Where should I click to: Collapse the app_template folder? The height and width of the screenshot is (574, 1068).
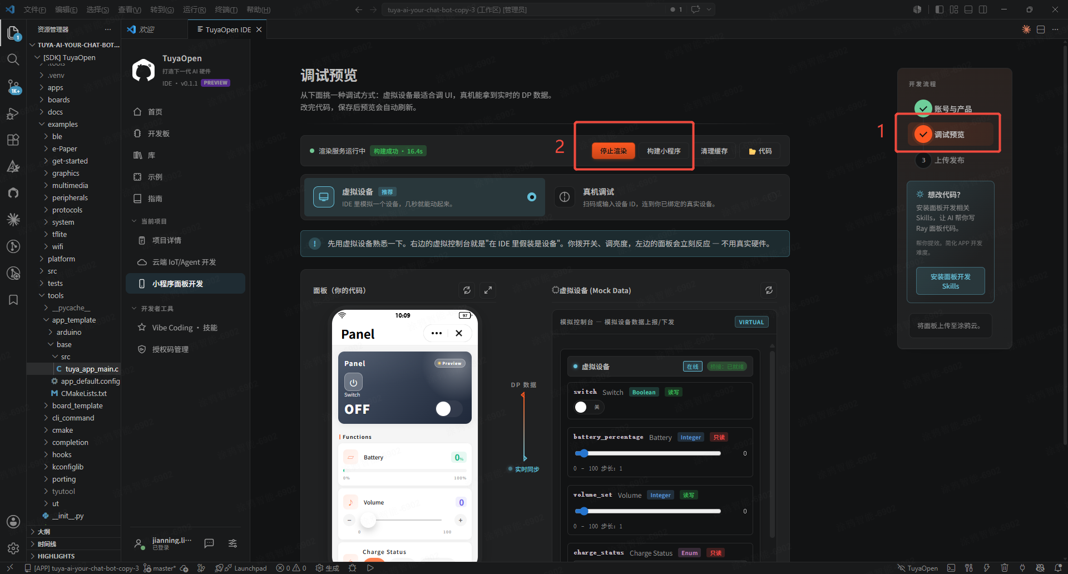coord(73,320)
